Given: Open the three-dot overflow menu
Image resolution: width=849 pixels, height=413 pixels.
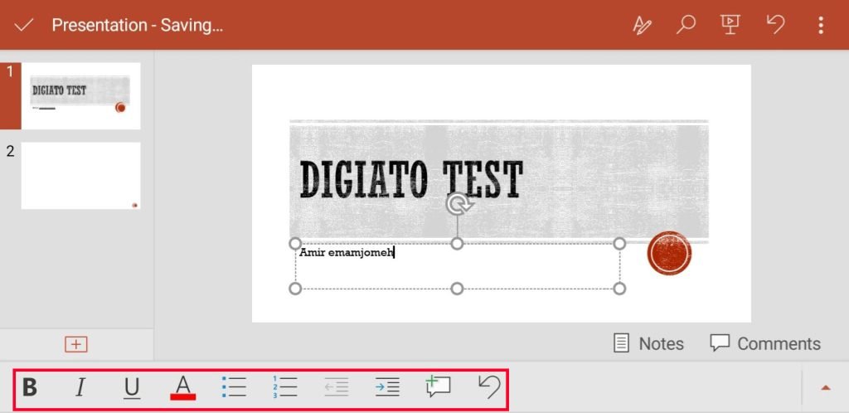Looking at the screenshot, I should point(821,25).
